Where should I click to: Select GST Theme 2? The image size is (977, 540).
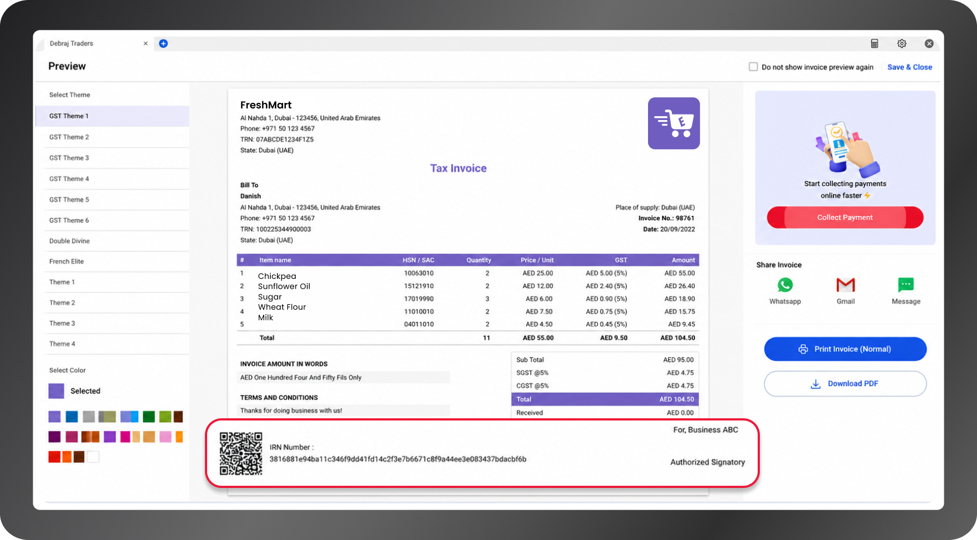point(116,137)
